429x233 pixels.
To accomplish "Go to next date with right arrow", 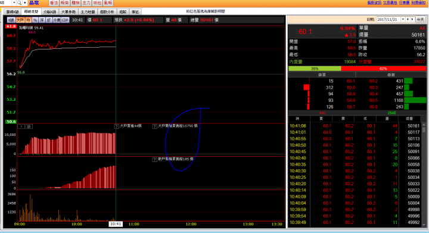I will pos(412,20).
